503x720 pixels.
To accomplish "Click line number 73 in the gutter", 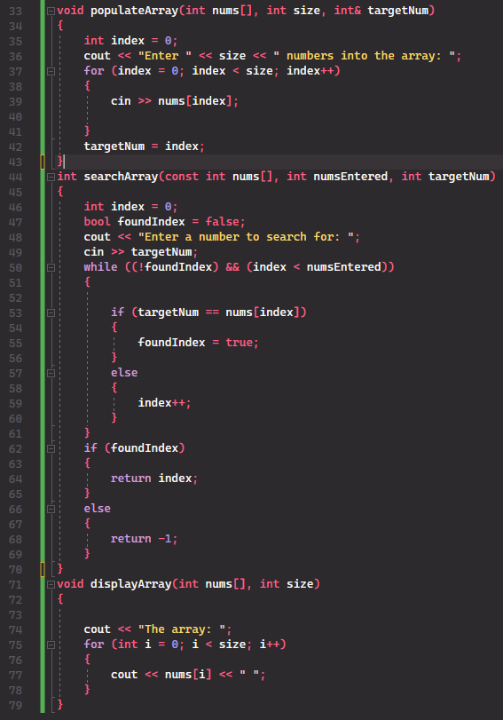I will tap(15, 614).
